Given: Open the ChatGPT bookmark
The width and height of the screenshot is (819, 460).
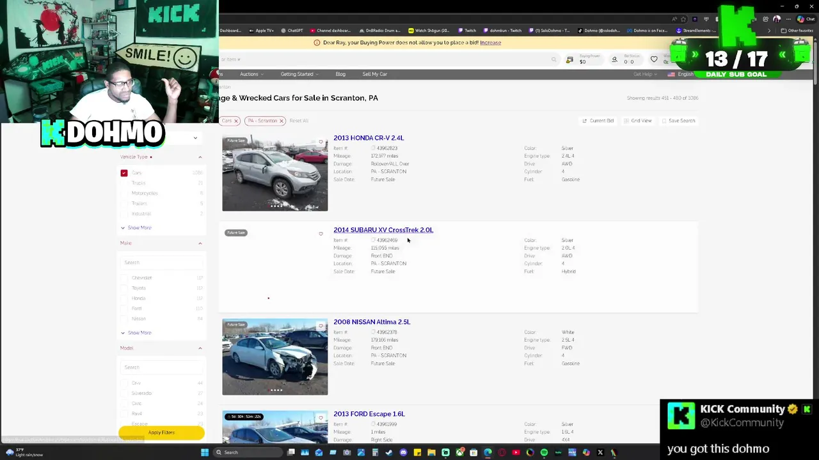Looking at the screenshot, I should click(292, 31).
